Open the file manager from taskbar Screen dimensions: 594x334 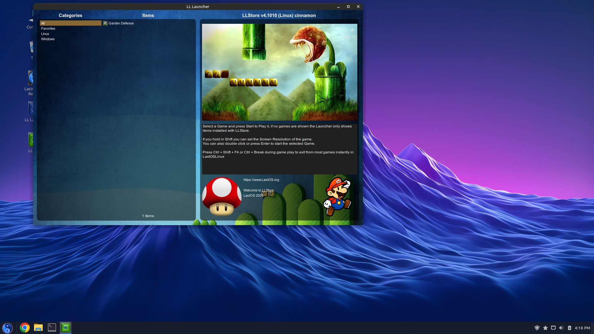38,328
